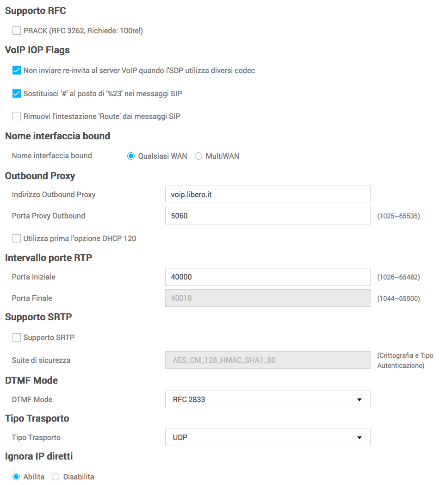The image size is (446, 485).
Task: Expand the Tipo Trasporto dropdown
Action: [267, 437]
